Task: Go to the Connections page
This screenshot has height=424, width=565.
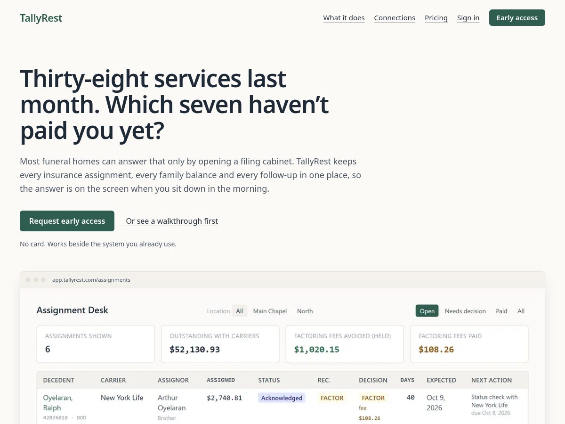Action: point(395,18)
